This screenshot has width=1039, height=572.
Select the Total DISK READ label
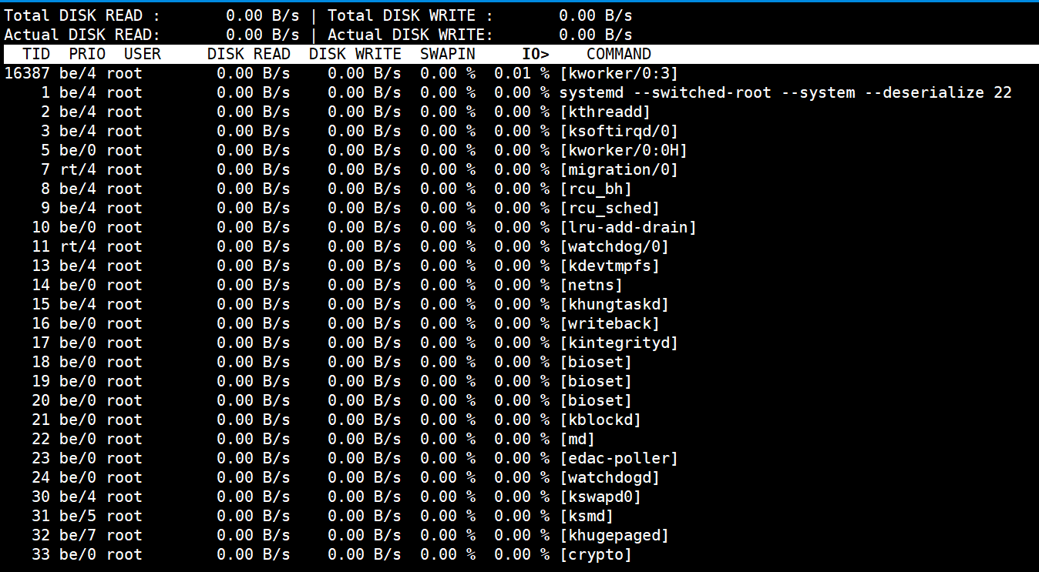(83, 15)
